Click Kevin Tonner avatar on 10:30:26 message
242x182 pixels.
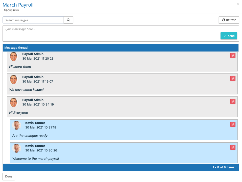click(17, 148)
